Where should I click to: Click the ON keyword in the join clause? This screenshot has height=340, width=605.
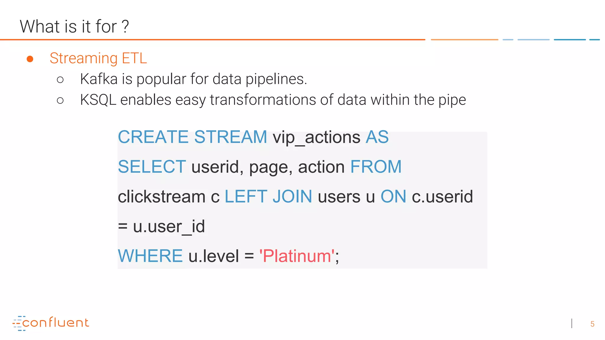[393, 197]
